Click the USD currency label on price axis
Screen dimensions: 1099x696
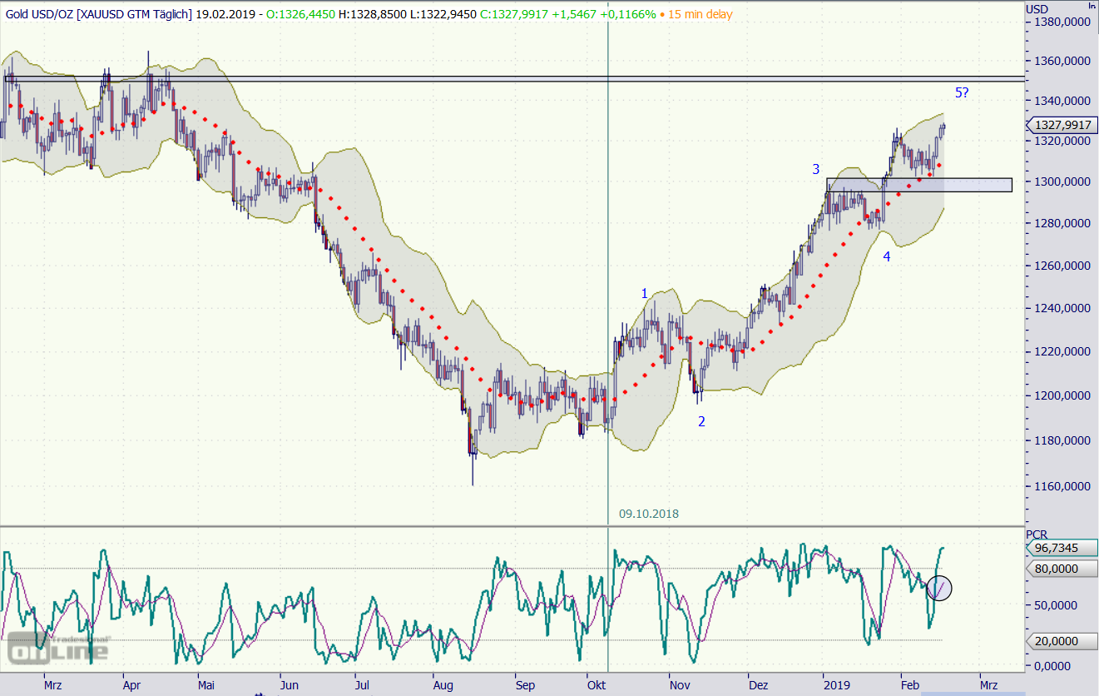click(x=1037, y=9)
